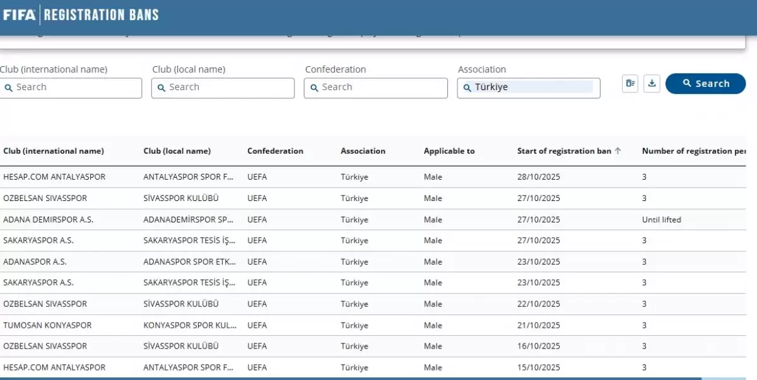Click magnifier icon in Club (international name) field
757x380 pixels.
[9, 88]
